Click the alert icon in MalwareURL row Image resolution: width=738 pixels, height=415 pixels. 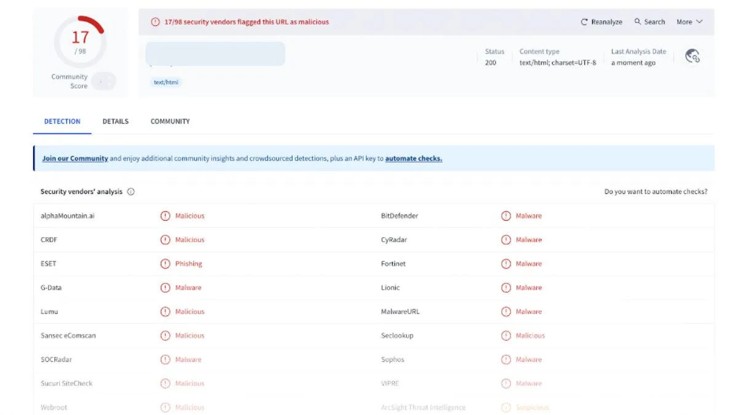[x=506, y=312]
